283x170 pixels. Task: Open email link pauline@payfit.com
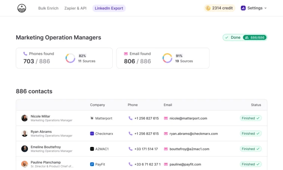tap(185, 164)
